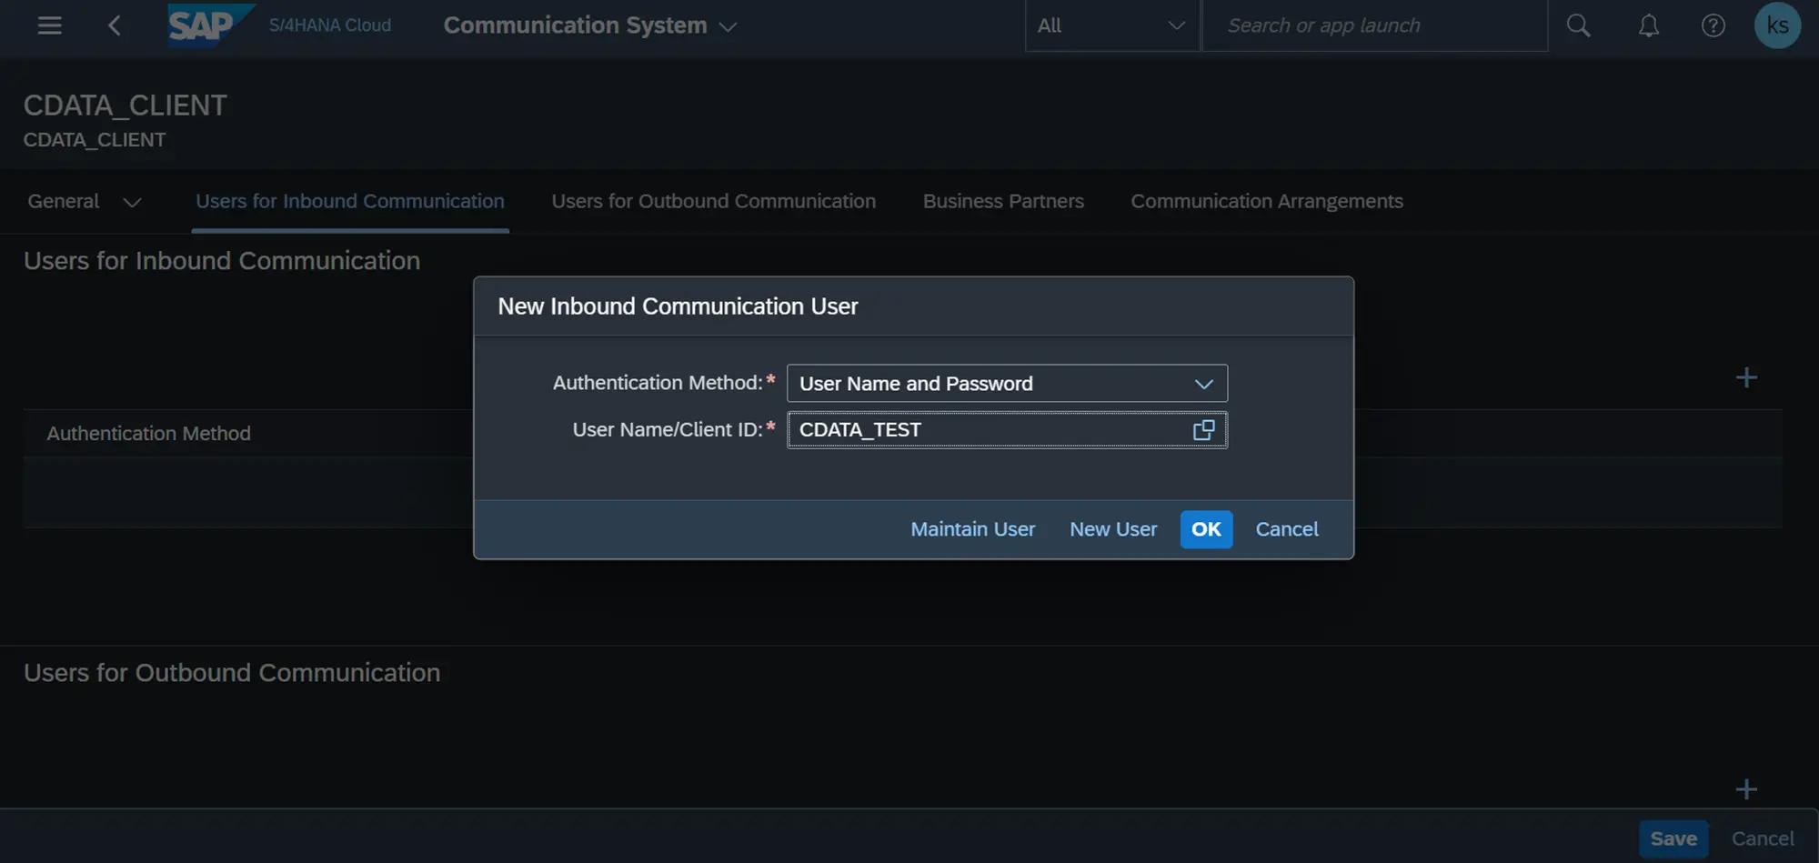
Task: Open value help for User Name/Client ID
Action: click(x=1203, y=430)
